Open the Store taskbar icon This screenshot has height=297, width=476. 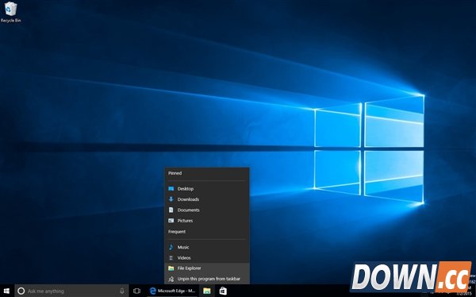pos(223,291)
